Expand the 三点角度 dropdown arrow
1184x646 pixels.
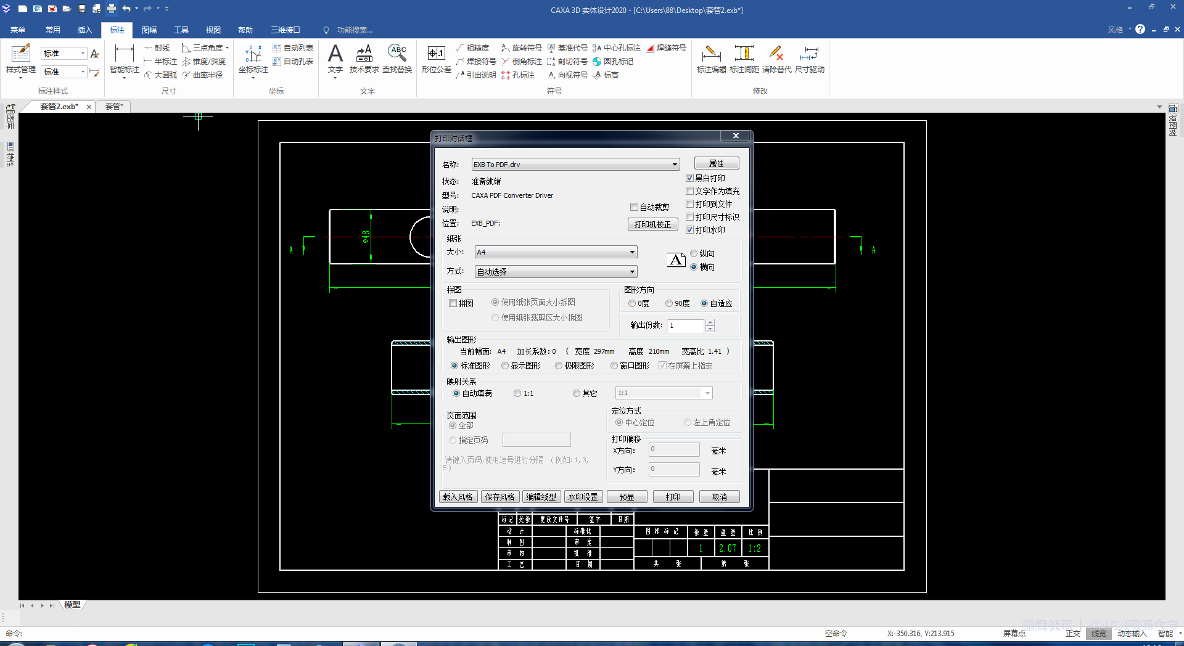(228, 47)
